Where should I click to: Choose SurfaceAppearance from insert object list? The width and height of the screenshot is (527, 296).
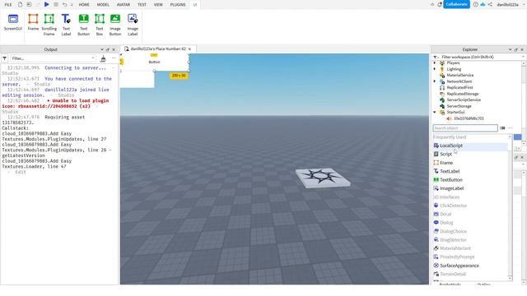tap(470, 266)
